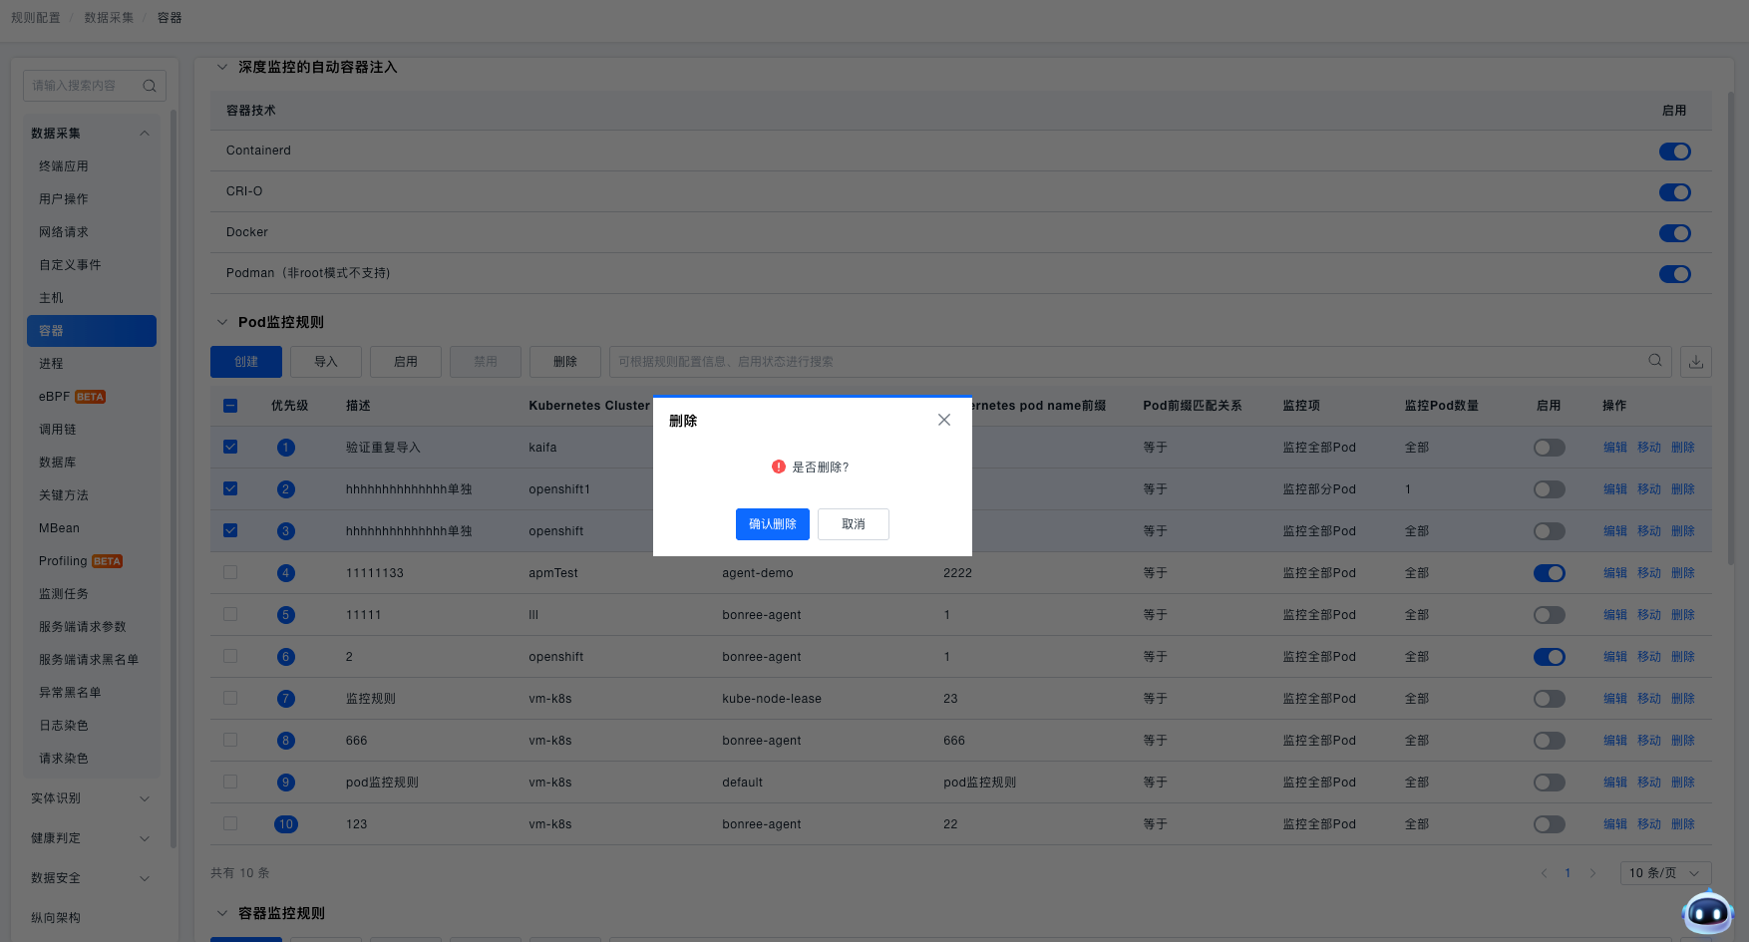Click the 创建 button
The height and width of the screenshot is (942, 1749).
(x=246, y=362)
